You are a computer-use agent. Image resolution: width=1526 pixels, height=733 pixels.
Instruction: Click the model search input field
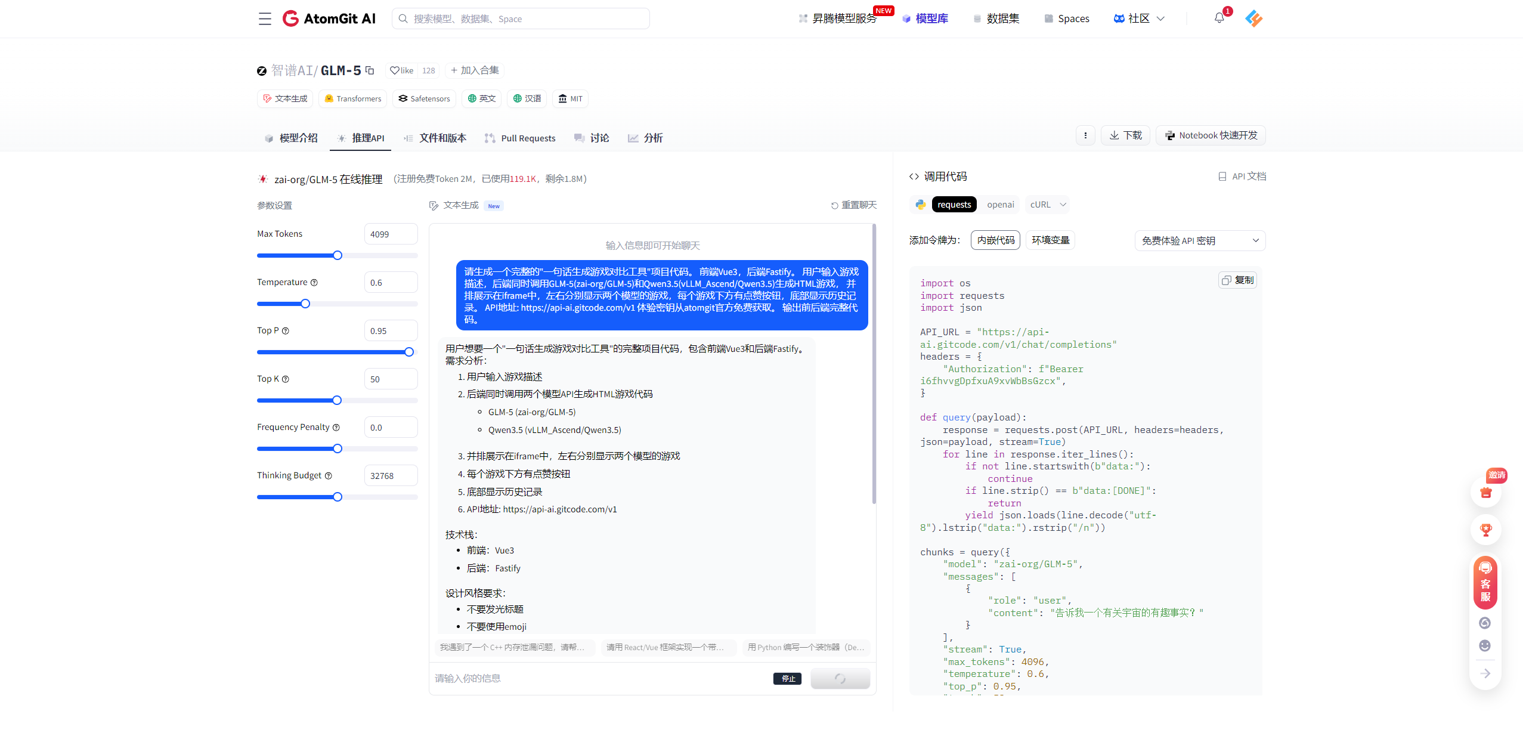coord(521,18)
